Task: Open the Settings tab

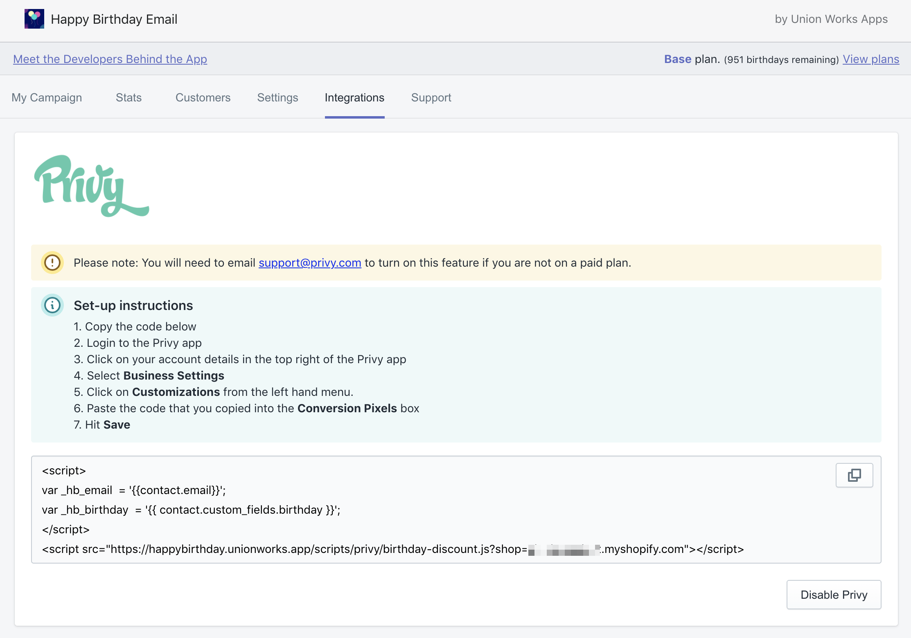Action: [277, 98]
